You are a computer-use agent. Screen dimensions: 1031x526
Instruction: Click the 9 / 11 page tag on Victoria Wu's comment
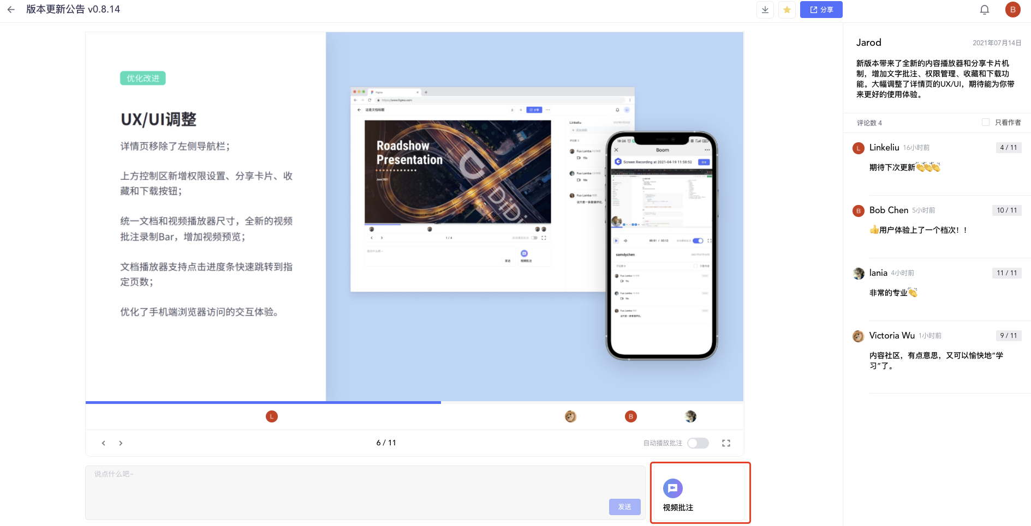[1009, 336]
